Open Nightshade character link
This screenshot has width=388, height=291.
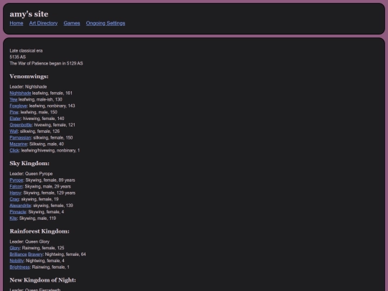(x=20, y=93)
